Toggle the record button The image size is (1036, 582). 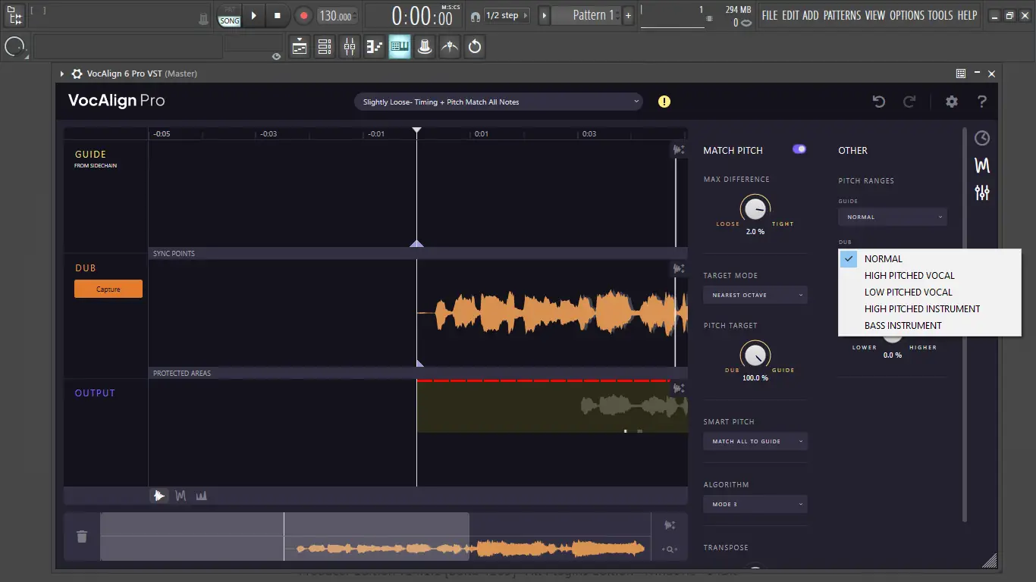(303, 15)
